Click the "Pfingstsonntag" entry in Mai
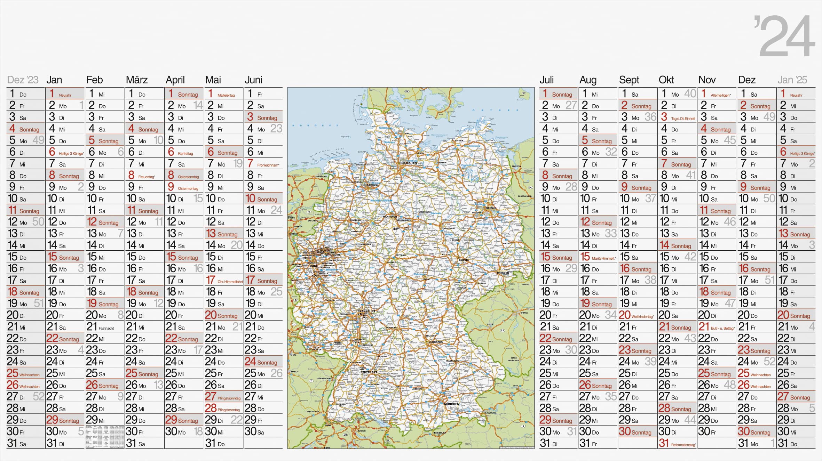Viewport: 822px width, 461px height. pos(229,398)
